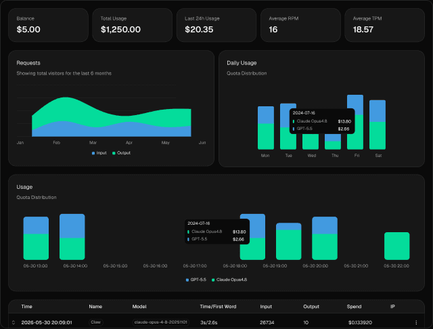The width and height of the screenshot is (433, 329).
Task: Click the 05-30 15:00 axis label
Action: pyautogui.click(x=115, y=266)
